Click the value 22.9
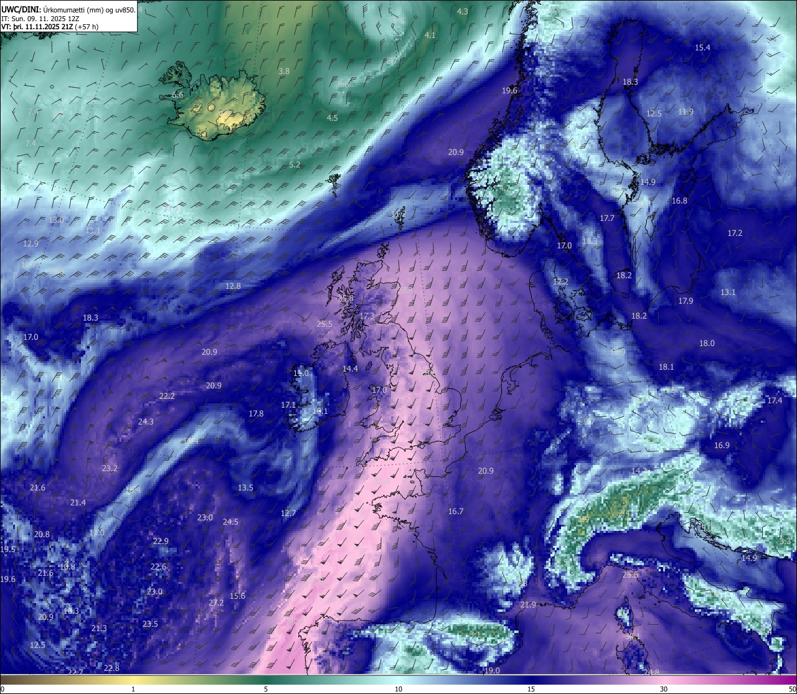 (x=161, y=542)
